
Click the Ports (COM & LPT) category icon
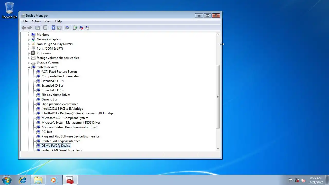33,49
